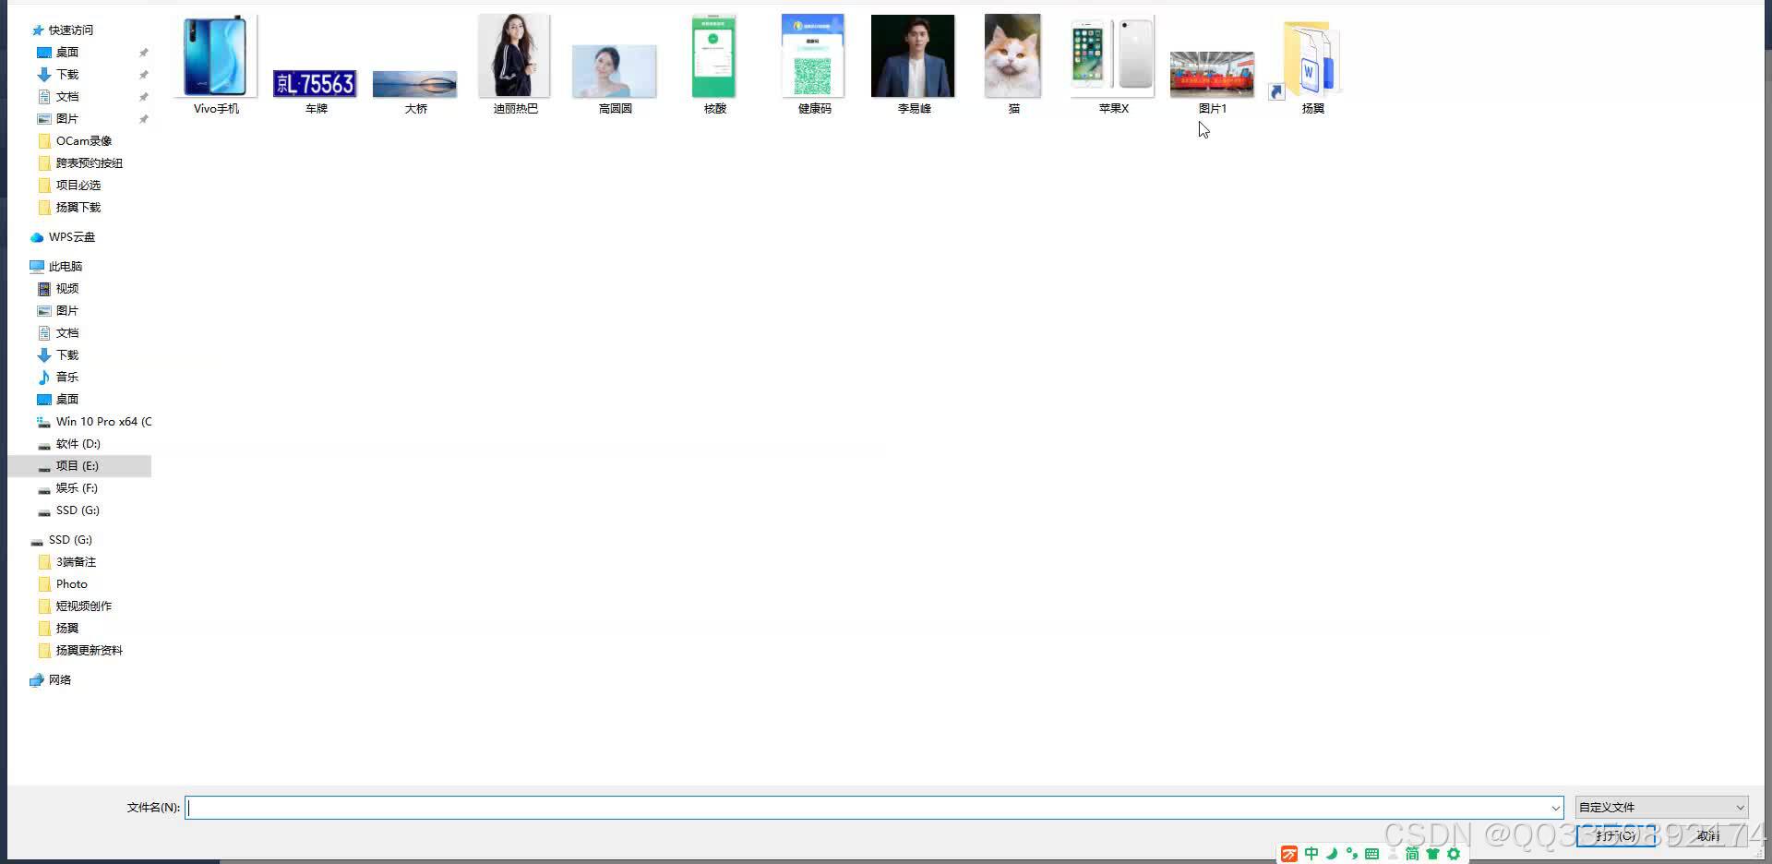
Task: Select the 大桥 bridge image
Action: [x=415, y=91]
